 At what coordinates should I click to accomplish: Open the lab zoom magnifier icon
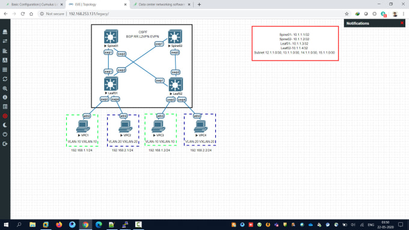5,88
